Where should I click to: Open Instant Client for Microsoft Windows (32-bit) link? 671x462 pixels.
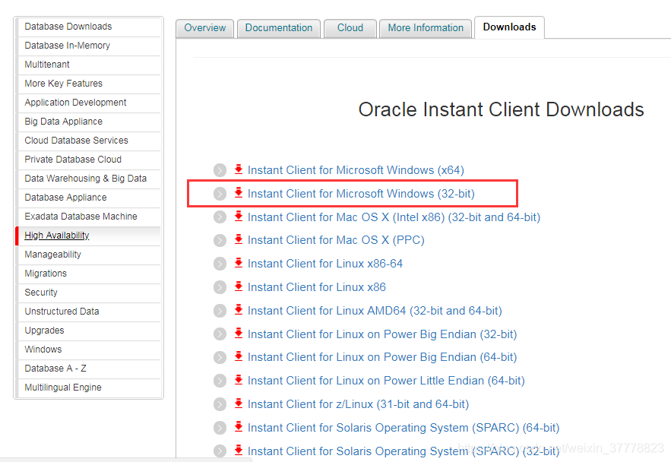[x=361, y=194]
